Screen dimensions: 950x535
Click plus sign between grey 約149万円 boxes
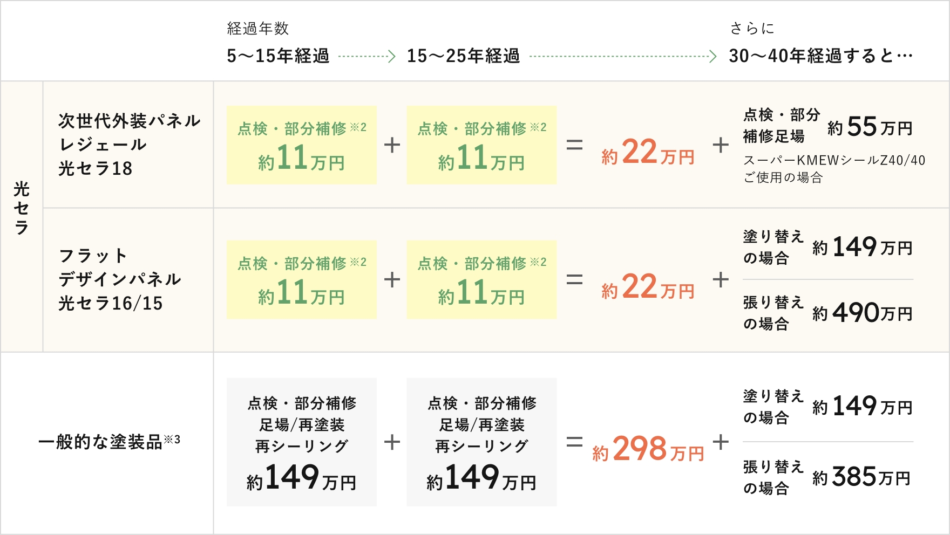[x=392, y=442]
